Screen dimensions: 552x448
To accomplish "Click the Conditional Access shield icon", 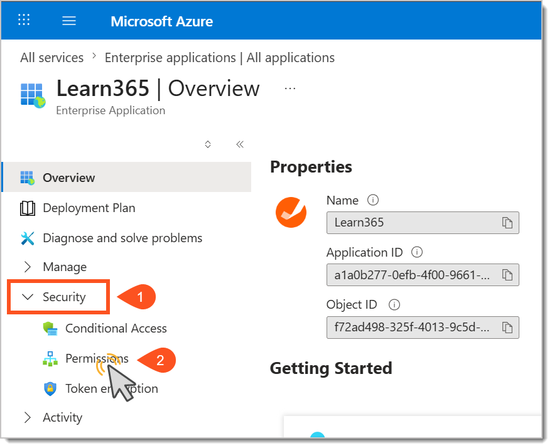I will [x=50, y=328].
